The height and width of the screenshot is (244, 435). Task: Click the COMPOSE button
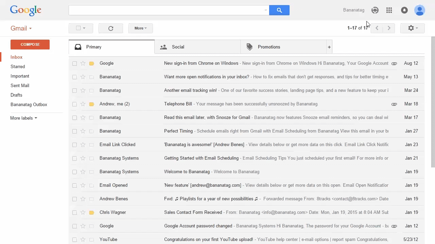tap(30, 44)
